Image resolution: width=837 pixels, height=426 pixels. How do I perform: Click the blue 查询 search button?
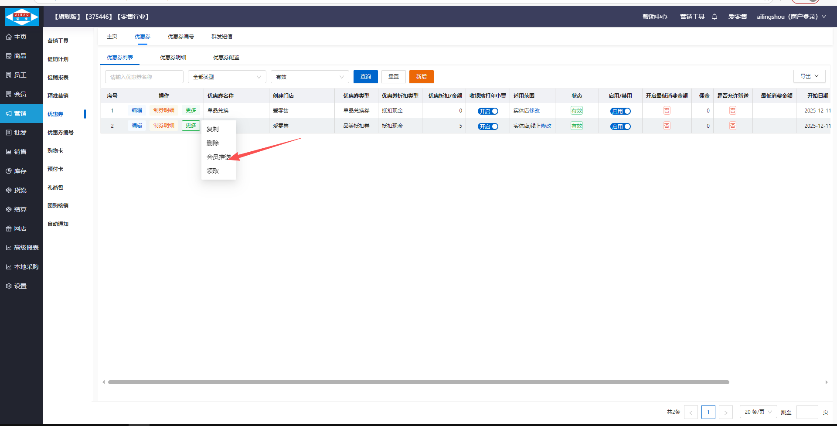(365, 77)
